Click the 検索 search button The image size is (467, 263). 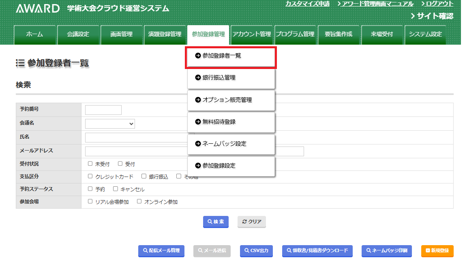(x=216, y=222)
